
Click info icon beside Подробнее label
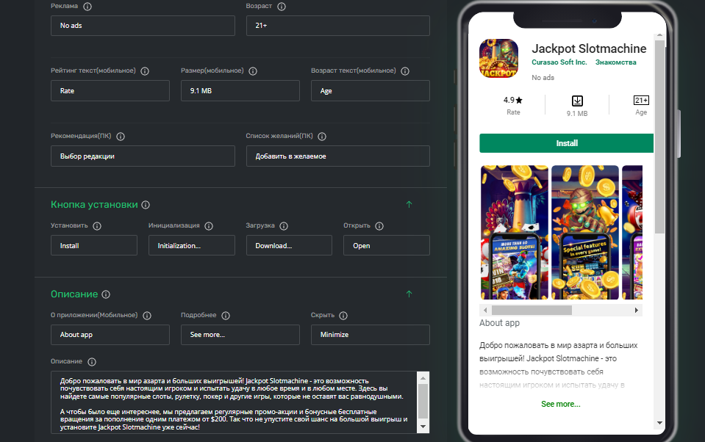226,316
